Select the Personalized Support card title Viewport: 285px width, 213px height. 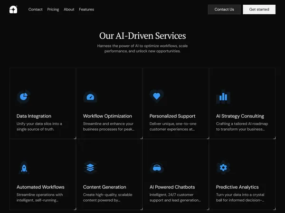pos(172,116)
